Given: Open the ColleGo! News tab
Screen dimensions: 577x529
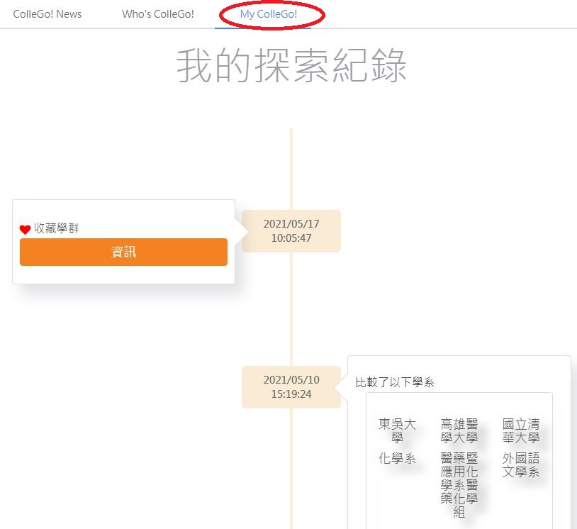Looking at the screenshot, I should point(47,14).
